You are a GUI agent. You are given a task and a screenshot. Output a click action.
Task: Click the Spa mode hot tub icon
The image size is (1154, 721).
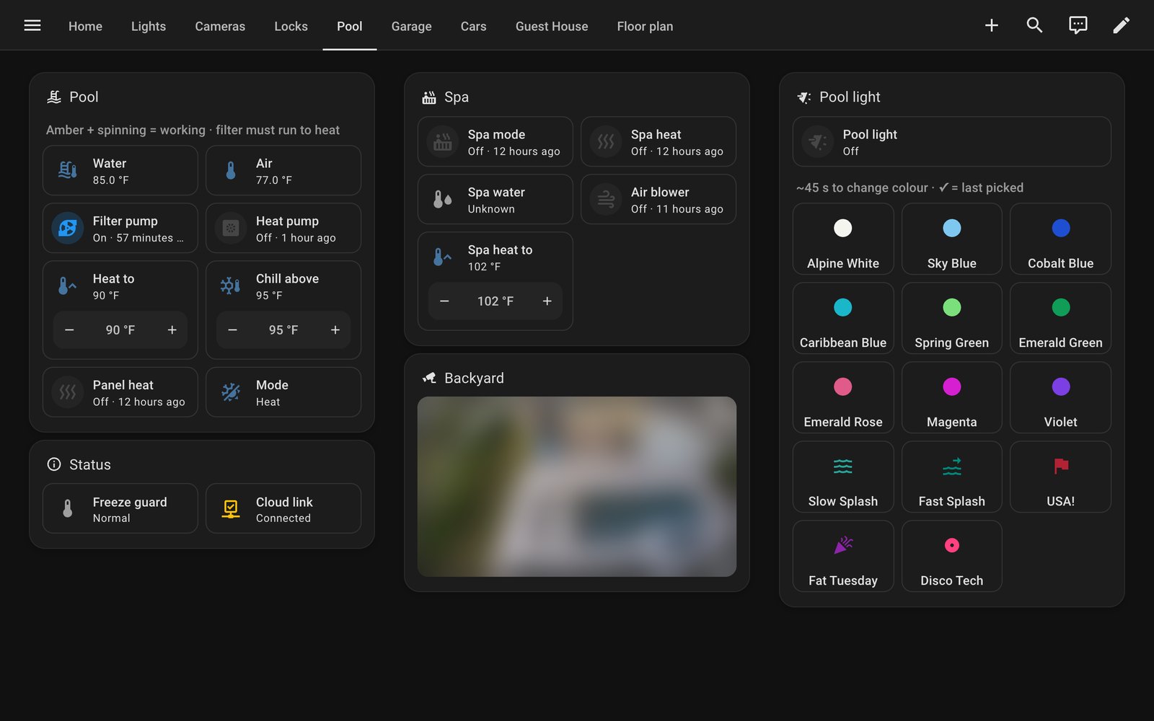443,142
